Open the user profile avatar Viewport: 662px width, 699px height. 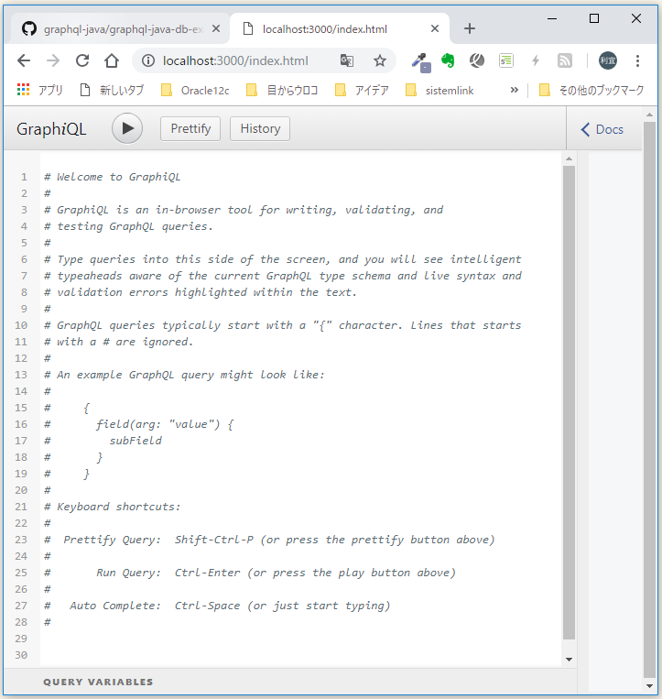pos(608,60)
